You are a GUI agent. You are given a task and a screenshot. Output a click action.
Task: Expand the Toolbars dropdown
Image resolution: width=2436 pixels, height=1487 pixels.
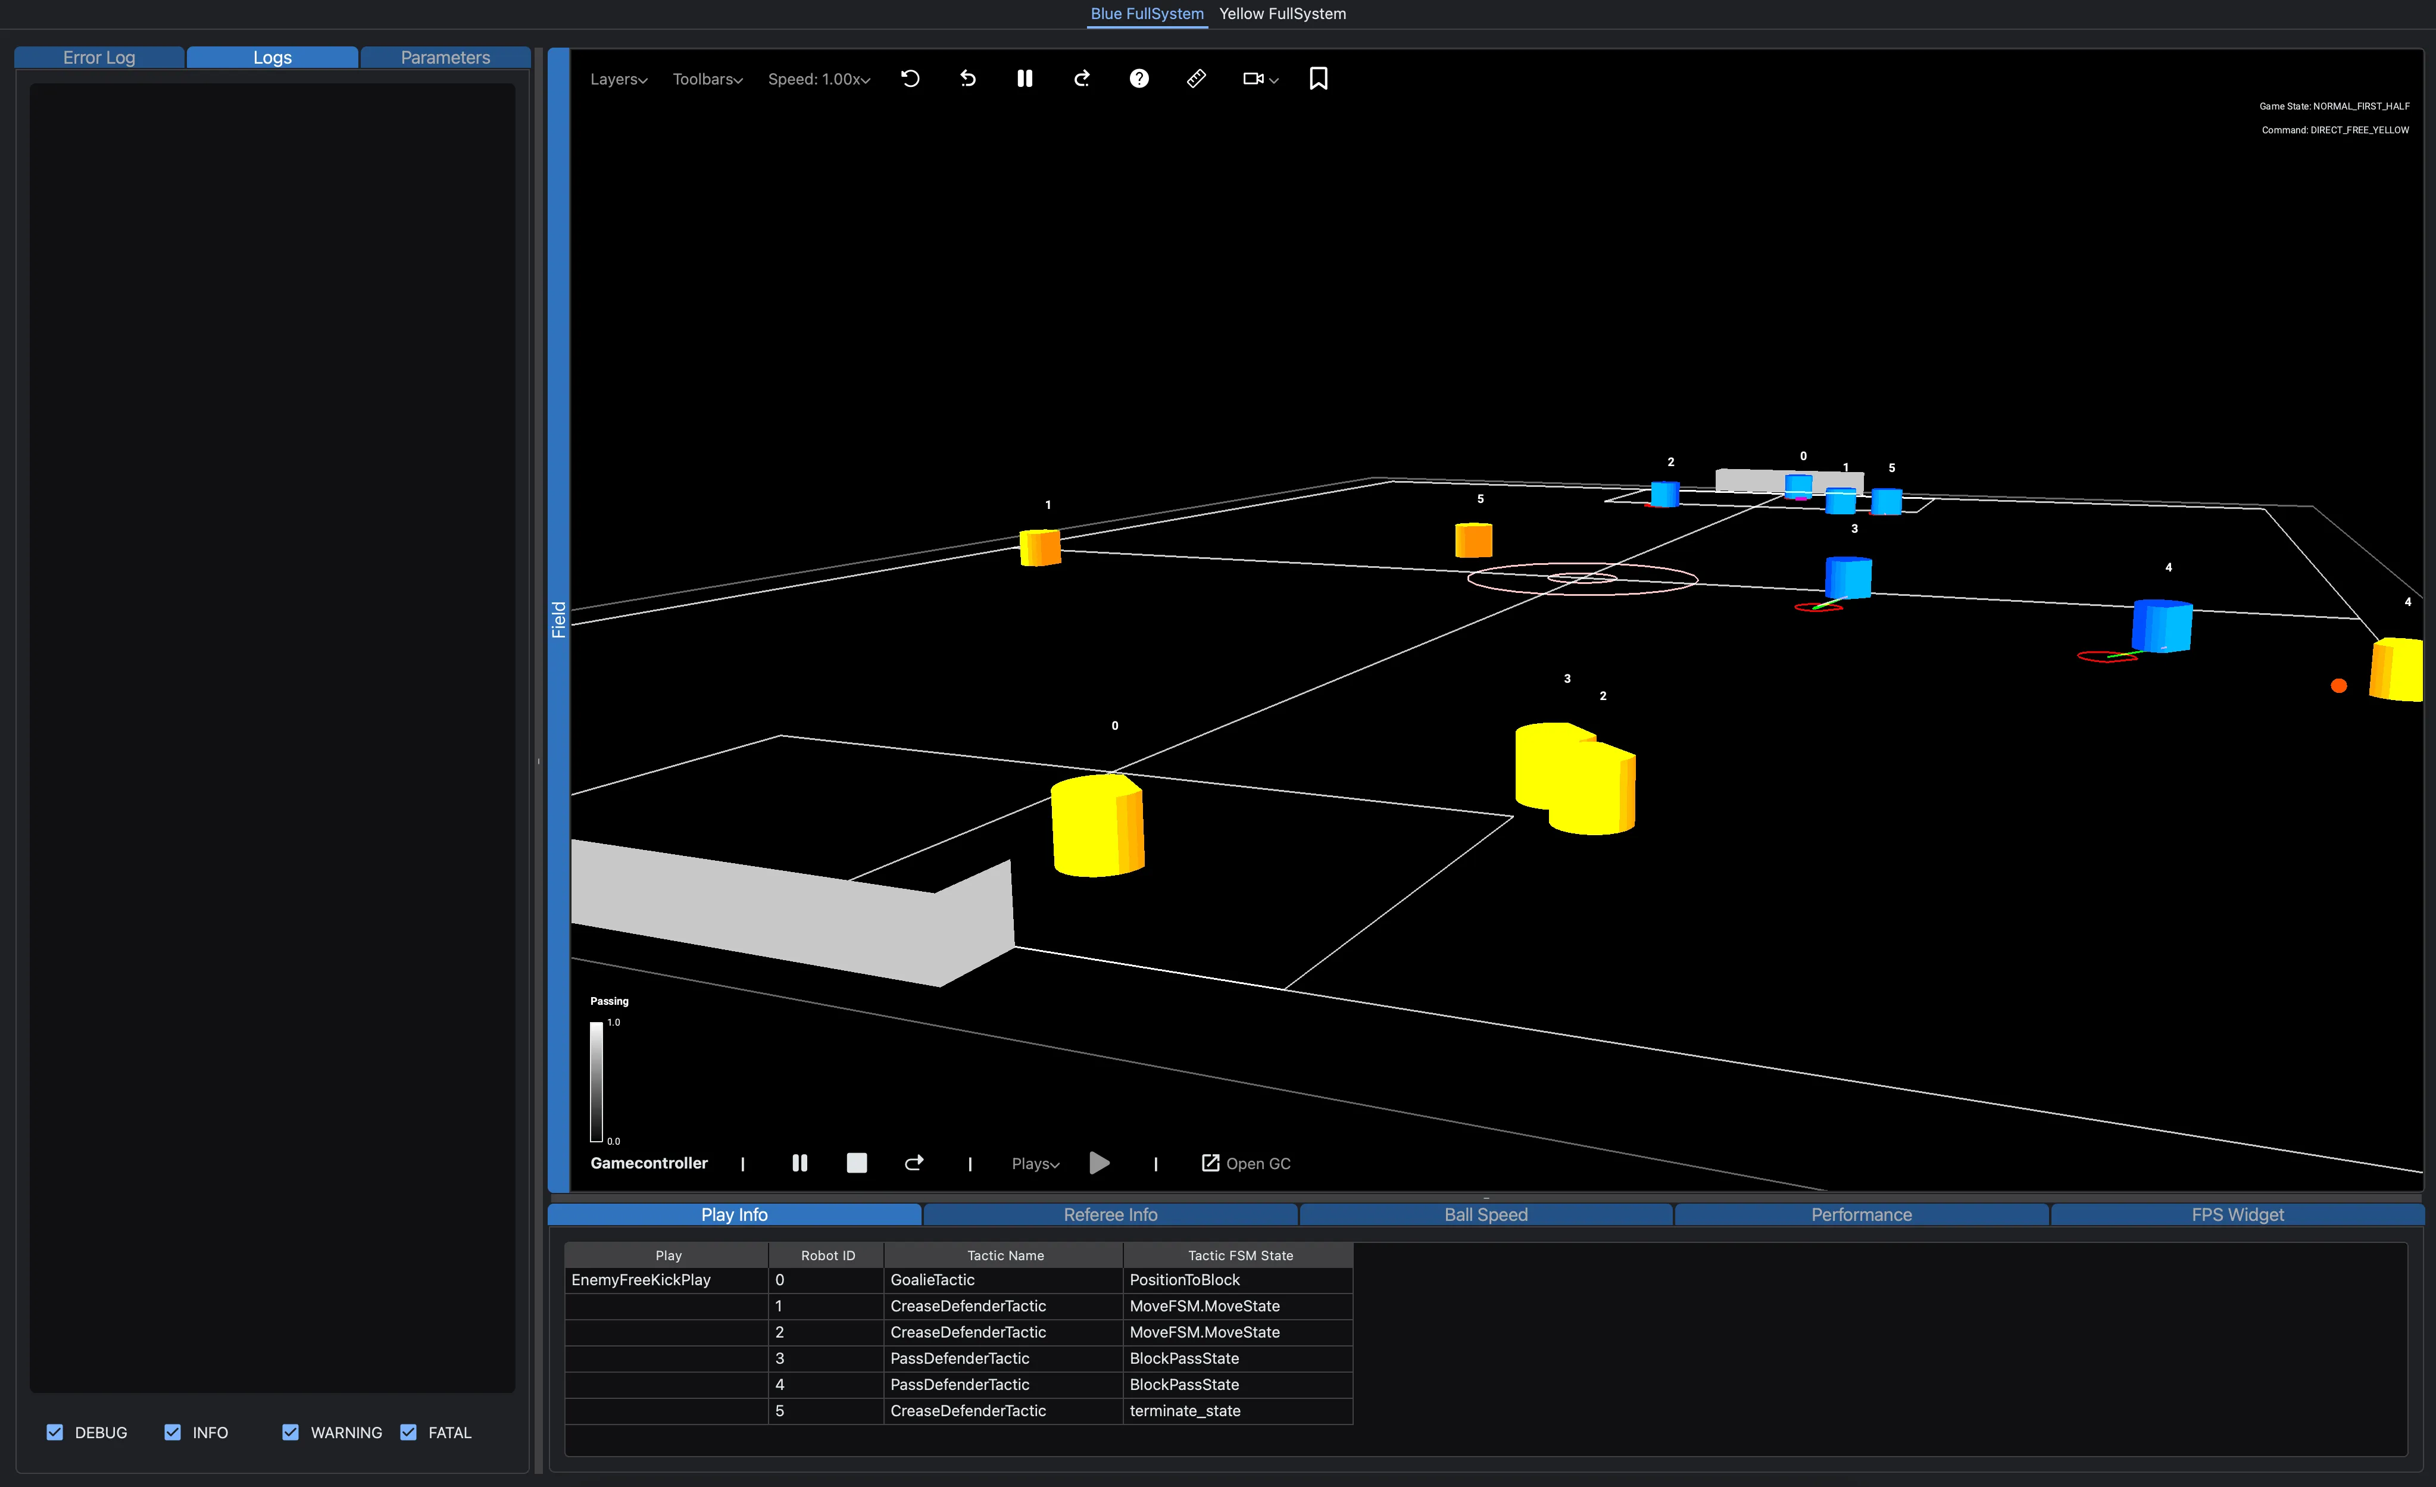pyautogui.click(x=707, y=78)
